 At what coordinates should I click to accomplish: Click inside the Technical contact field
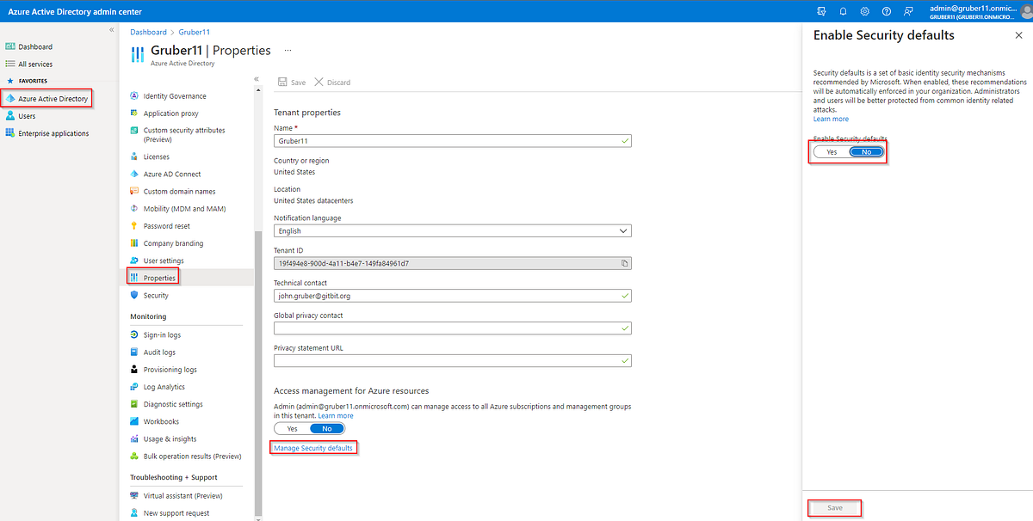point(430,295)
